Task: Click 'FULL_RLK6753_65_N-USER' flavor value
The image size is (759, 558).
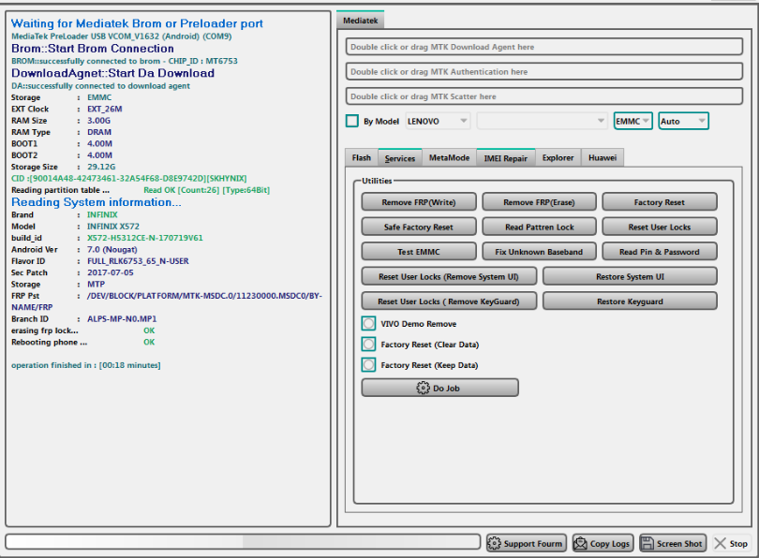Action: (x=138, y=261)
